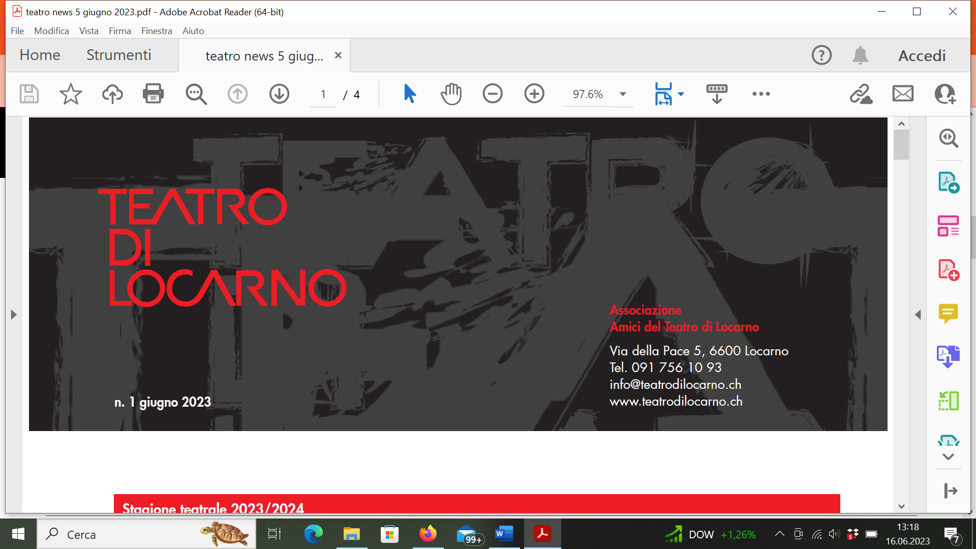Open the notifications bell

860,55
